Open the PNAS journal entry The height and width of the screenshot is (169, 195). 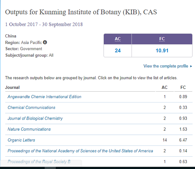pos(80,151)
